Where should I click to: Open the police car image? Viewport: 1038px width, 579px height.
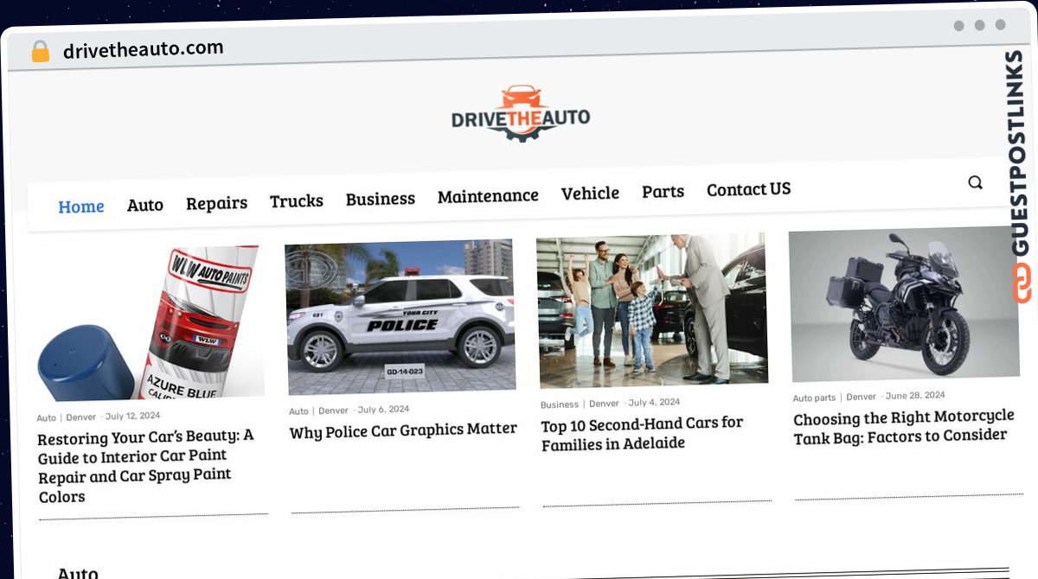pyautogui.click(x=400, y=317)
